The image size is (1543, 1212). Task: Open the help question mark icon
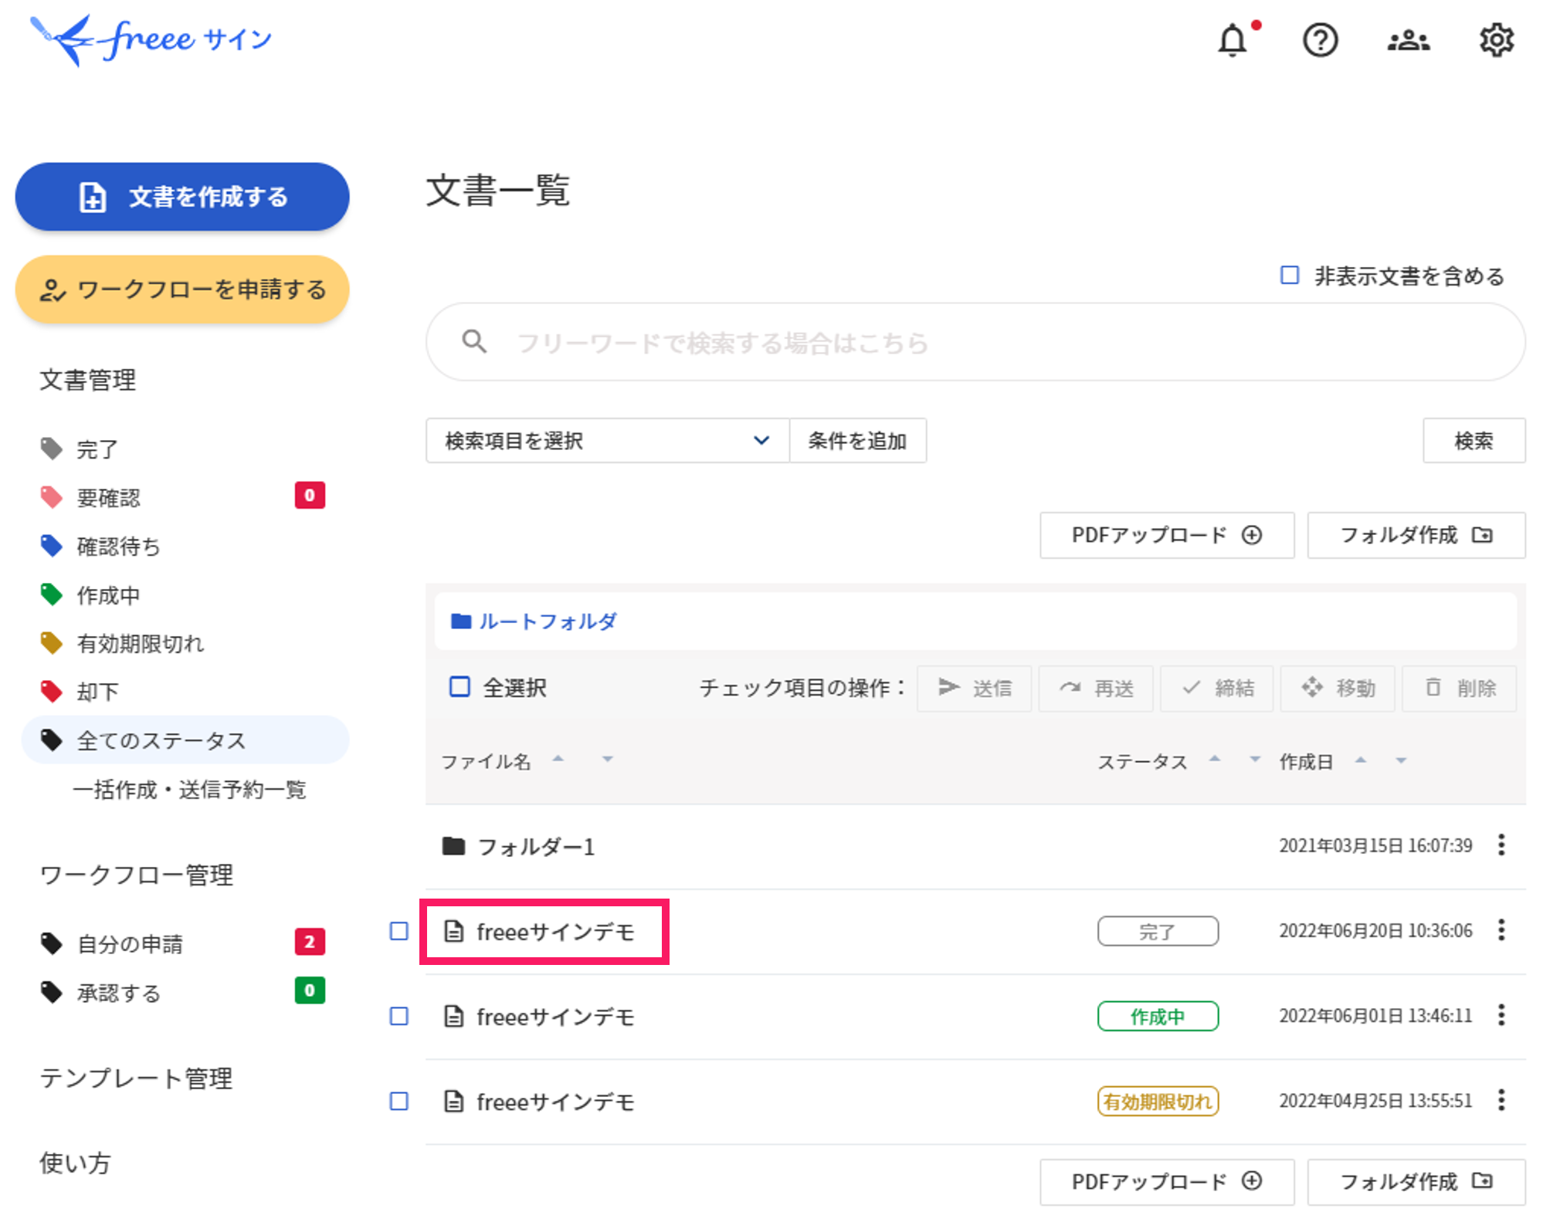(1320, 40)
